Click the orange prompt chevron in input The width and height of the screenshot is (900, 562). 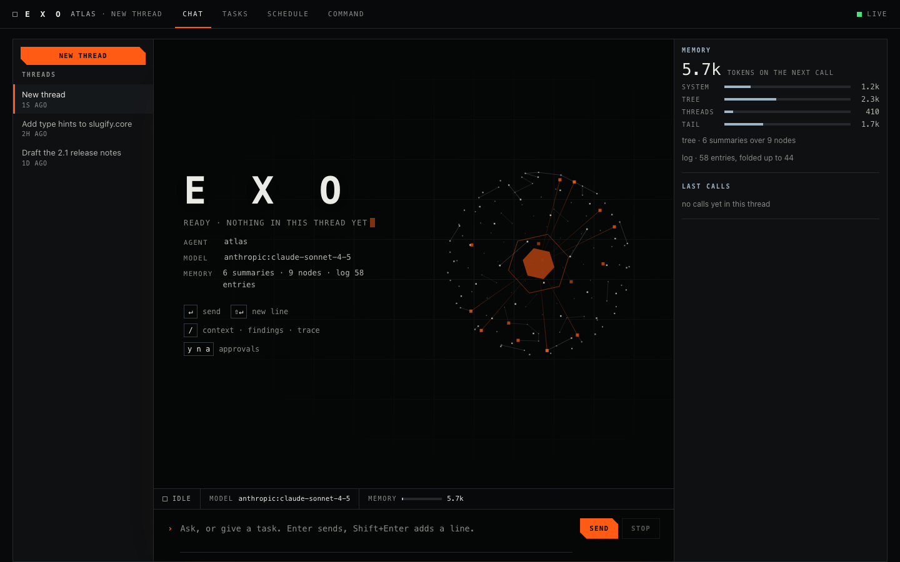[x=170, y=529]
